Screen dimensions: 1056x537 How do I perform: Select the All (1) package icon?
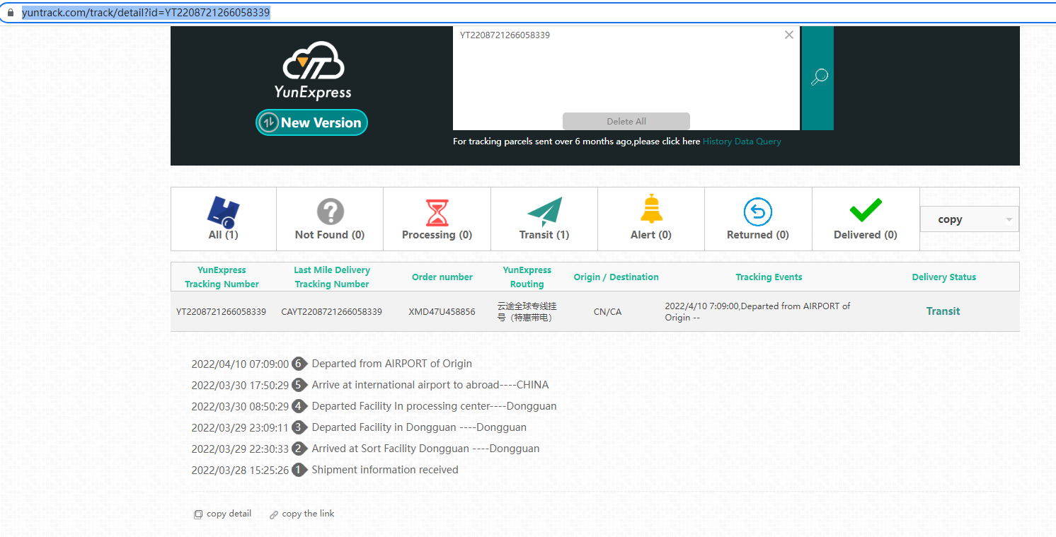[223, 212]
